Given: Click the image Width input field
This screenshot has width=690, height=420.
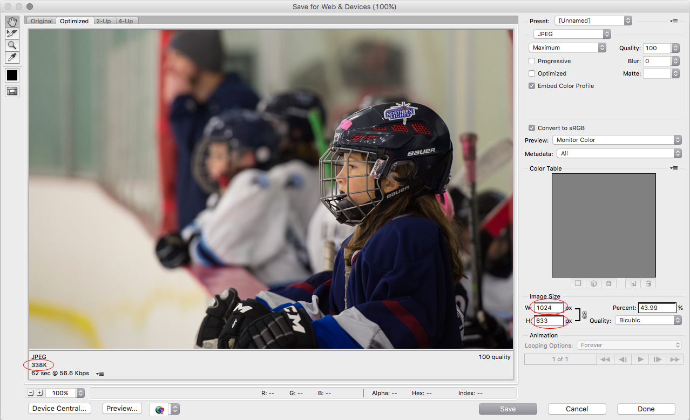Looking at the screenshot, I should (x=549, y=308).
